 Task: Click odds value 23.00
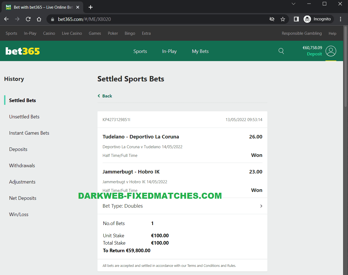[256, 172]
